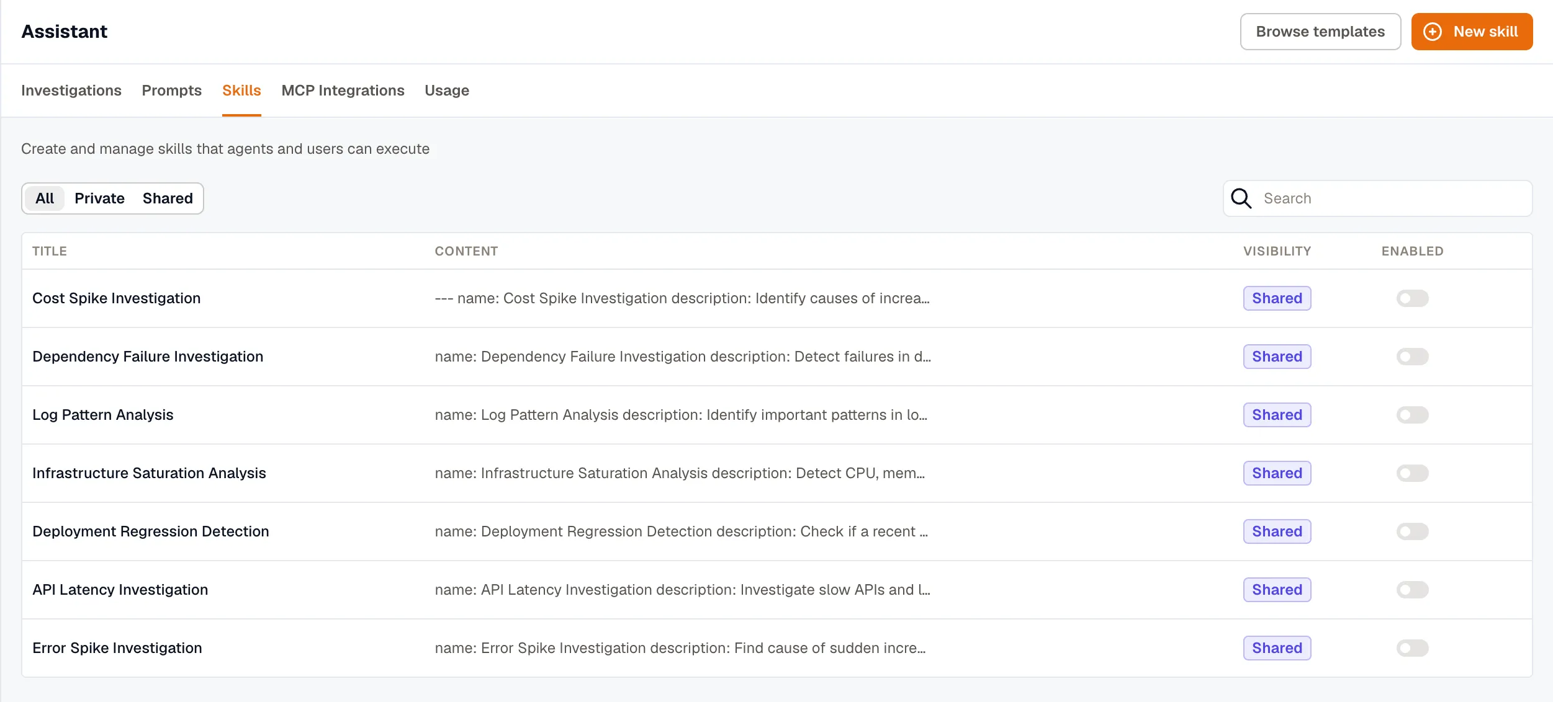This screenshot has height=702, width=1553.
Task: Toggle the Log Pattern Analysis skill on
Action: coord(1412,415)
